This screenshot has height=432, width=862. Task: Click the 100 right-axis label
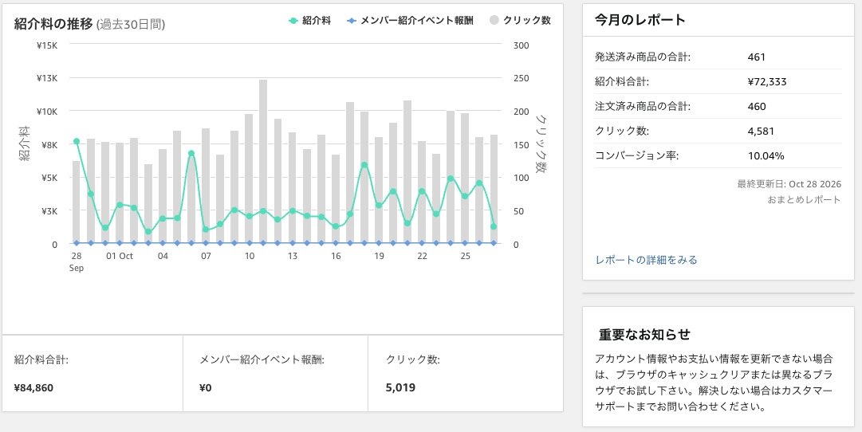coord(522,178)
